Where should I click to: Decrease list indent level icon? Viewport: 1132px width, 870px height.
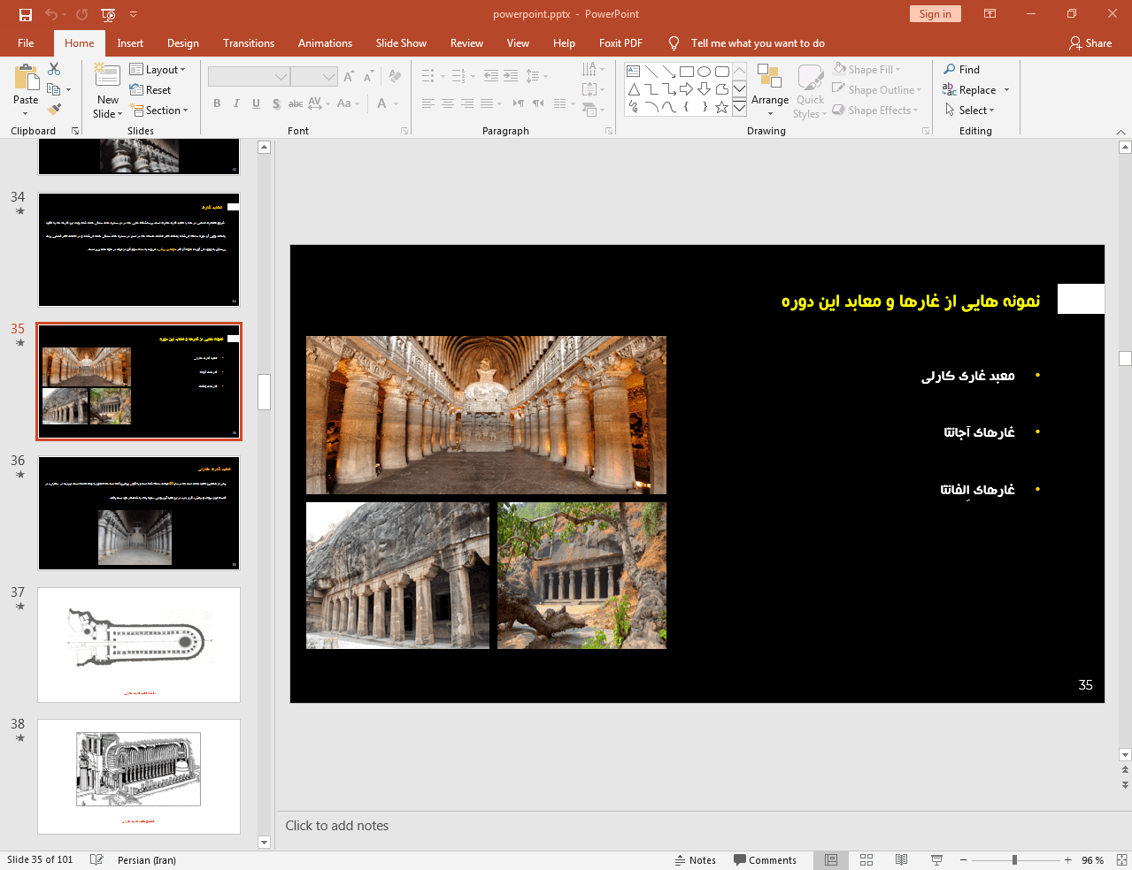pos(491,76)
